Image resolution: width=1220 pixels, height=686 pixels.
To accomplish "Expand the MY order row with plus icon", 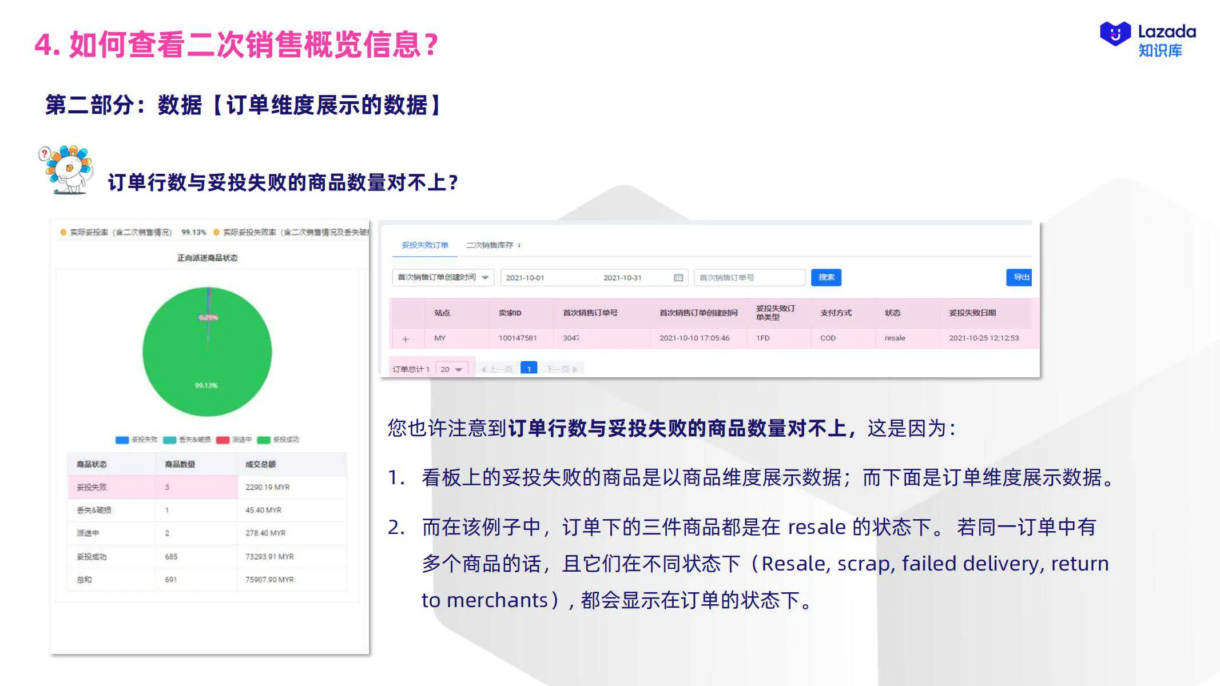I will coord(405,339).
